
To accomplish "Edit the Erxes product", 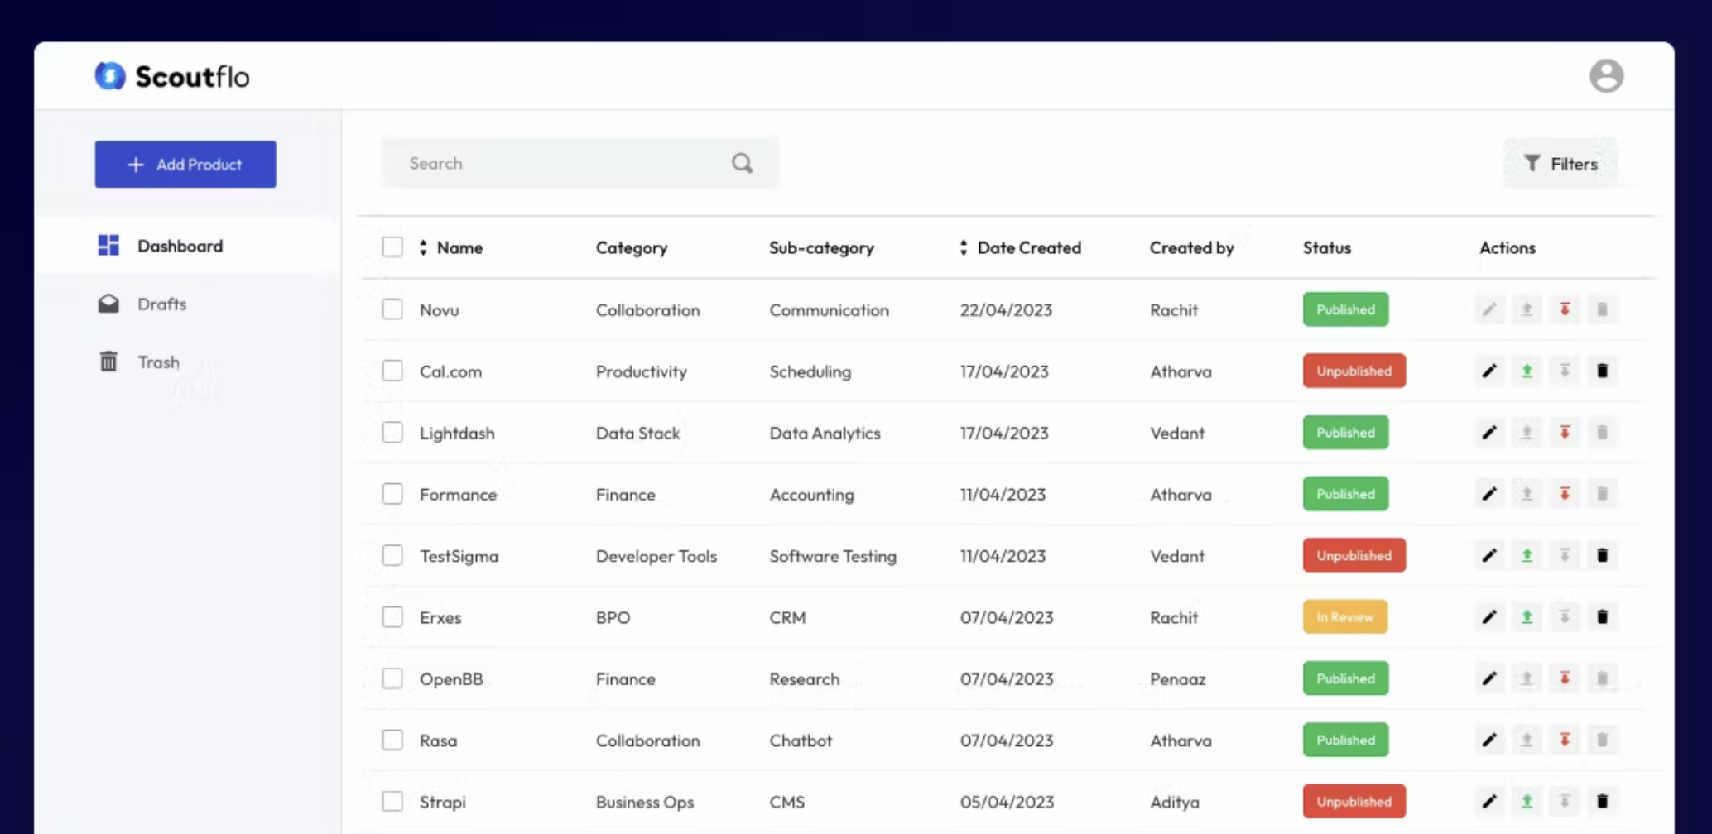I will coord(1489,616).
